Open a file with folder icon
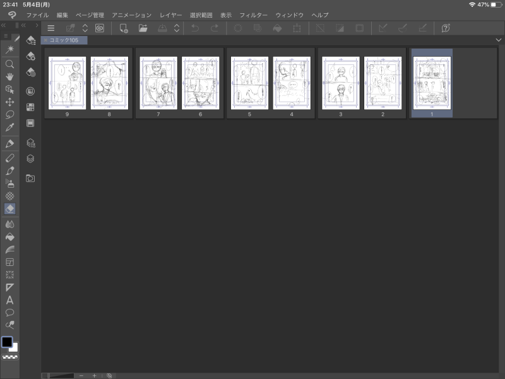The height and width of the screenshot is (379, 505). click(x=143, y=28)
